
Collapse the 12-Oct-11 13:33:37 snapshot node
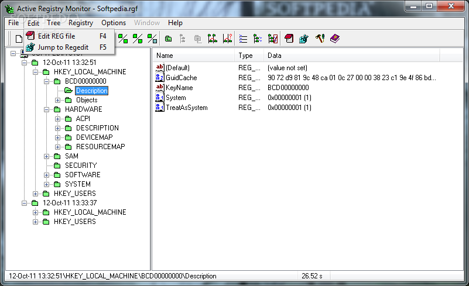coord(24,203)
